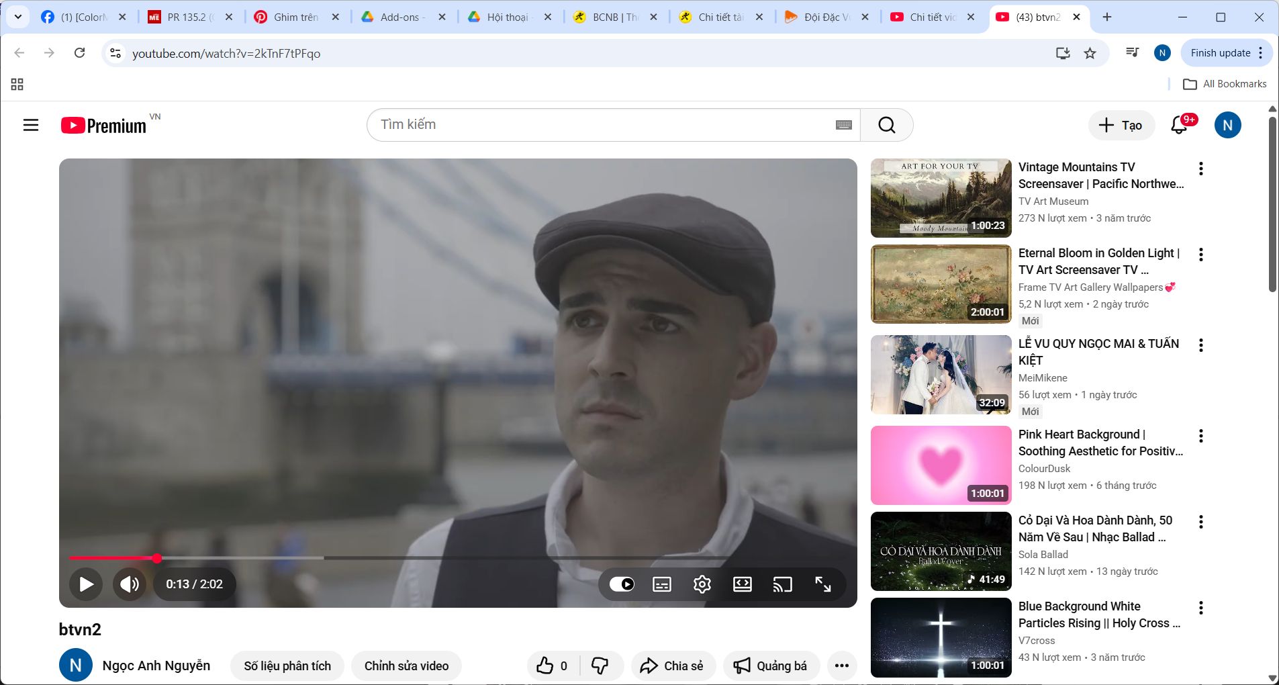Play the btvn2 video
Image resolution: width=1279 pixels, height=685 pixels.
[86, 584]
